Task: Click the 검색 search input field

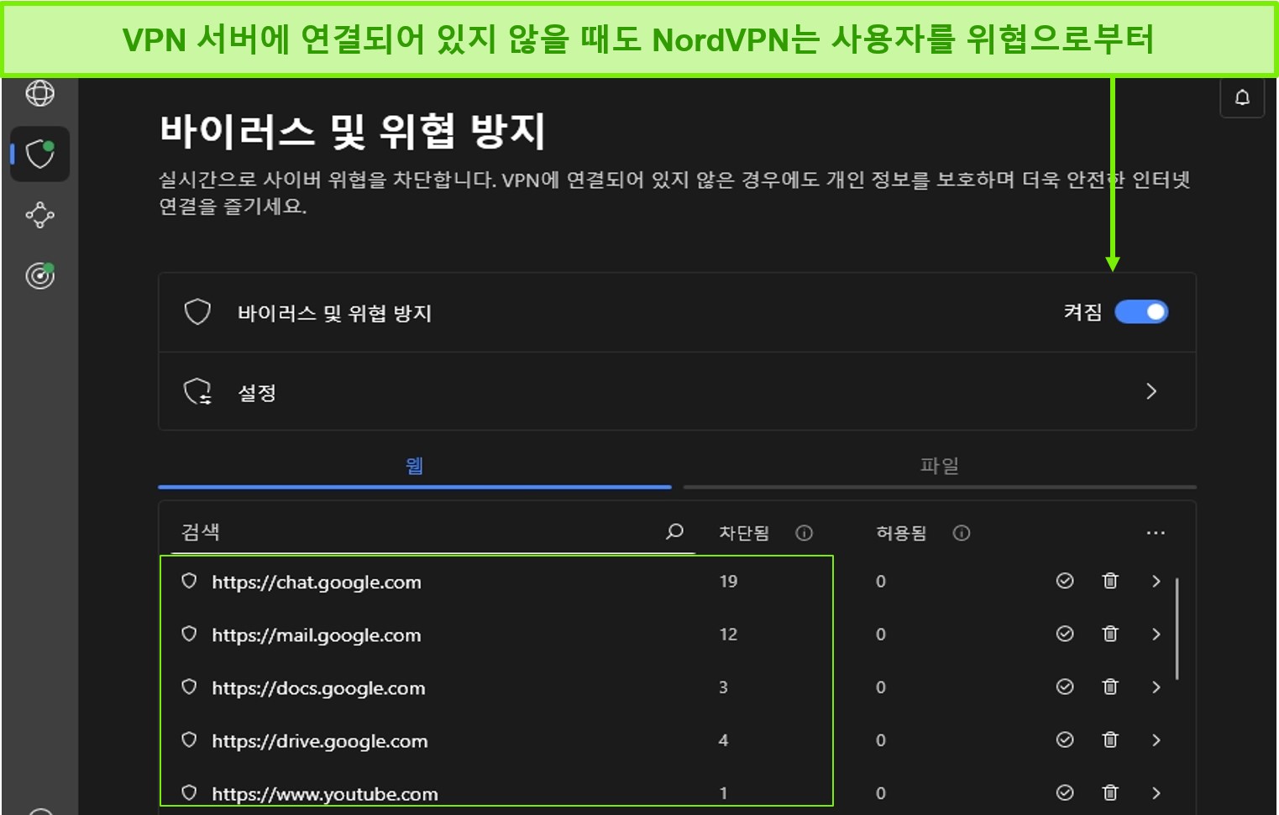Action: click(x=378, y=531)
